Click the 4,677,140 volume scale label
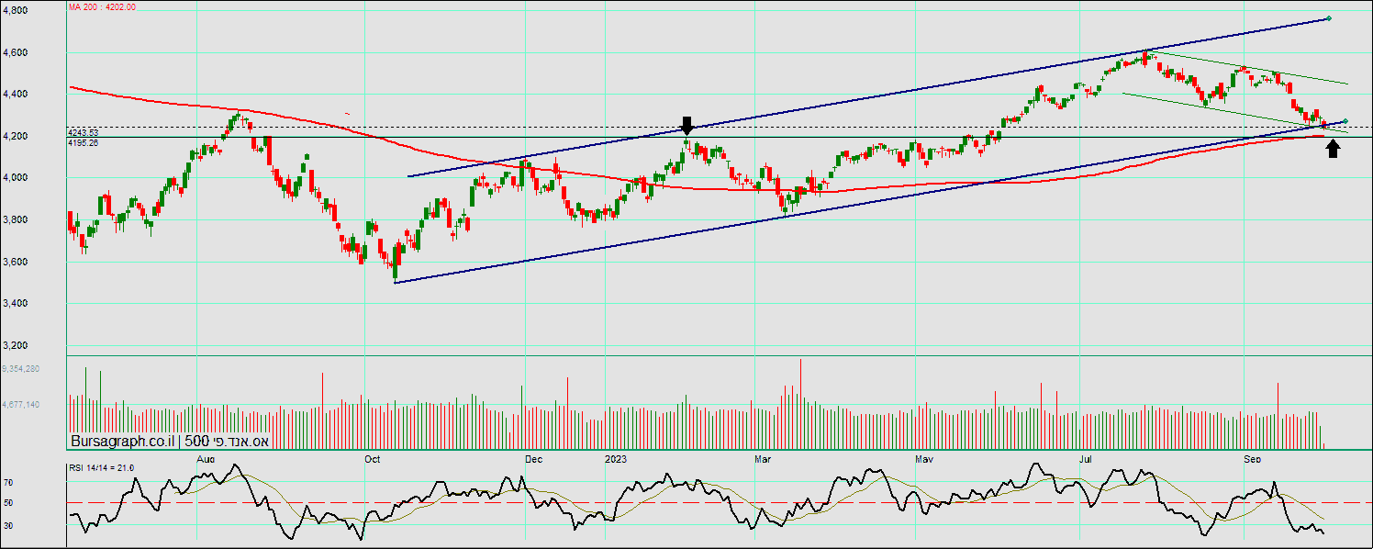The height and width of the screenshot is (549, 1373). [x=20, y=404]
